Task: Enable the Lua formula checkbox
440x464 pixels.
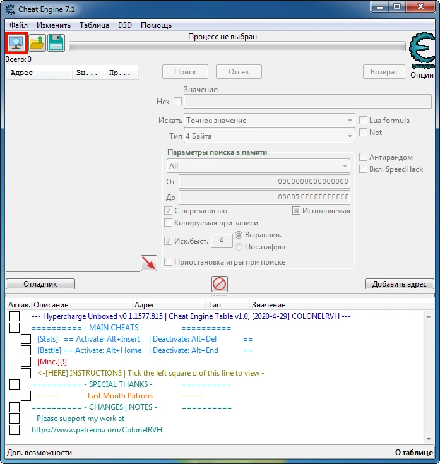Action: [363, 121]
